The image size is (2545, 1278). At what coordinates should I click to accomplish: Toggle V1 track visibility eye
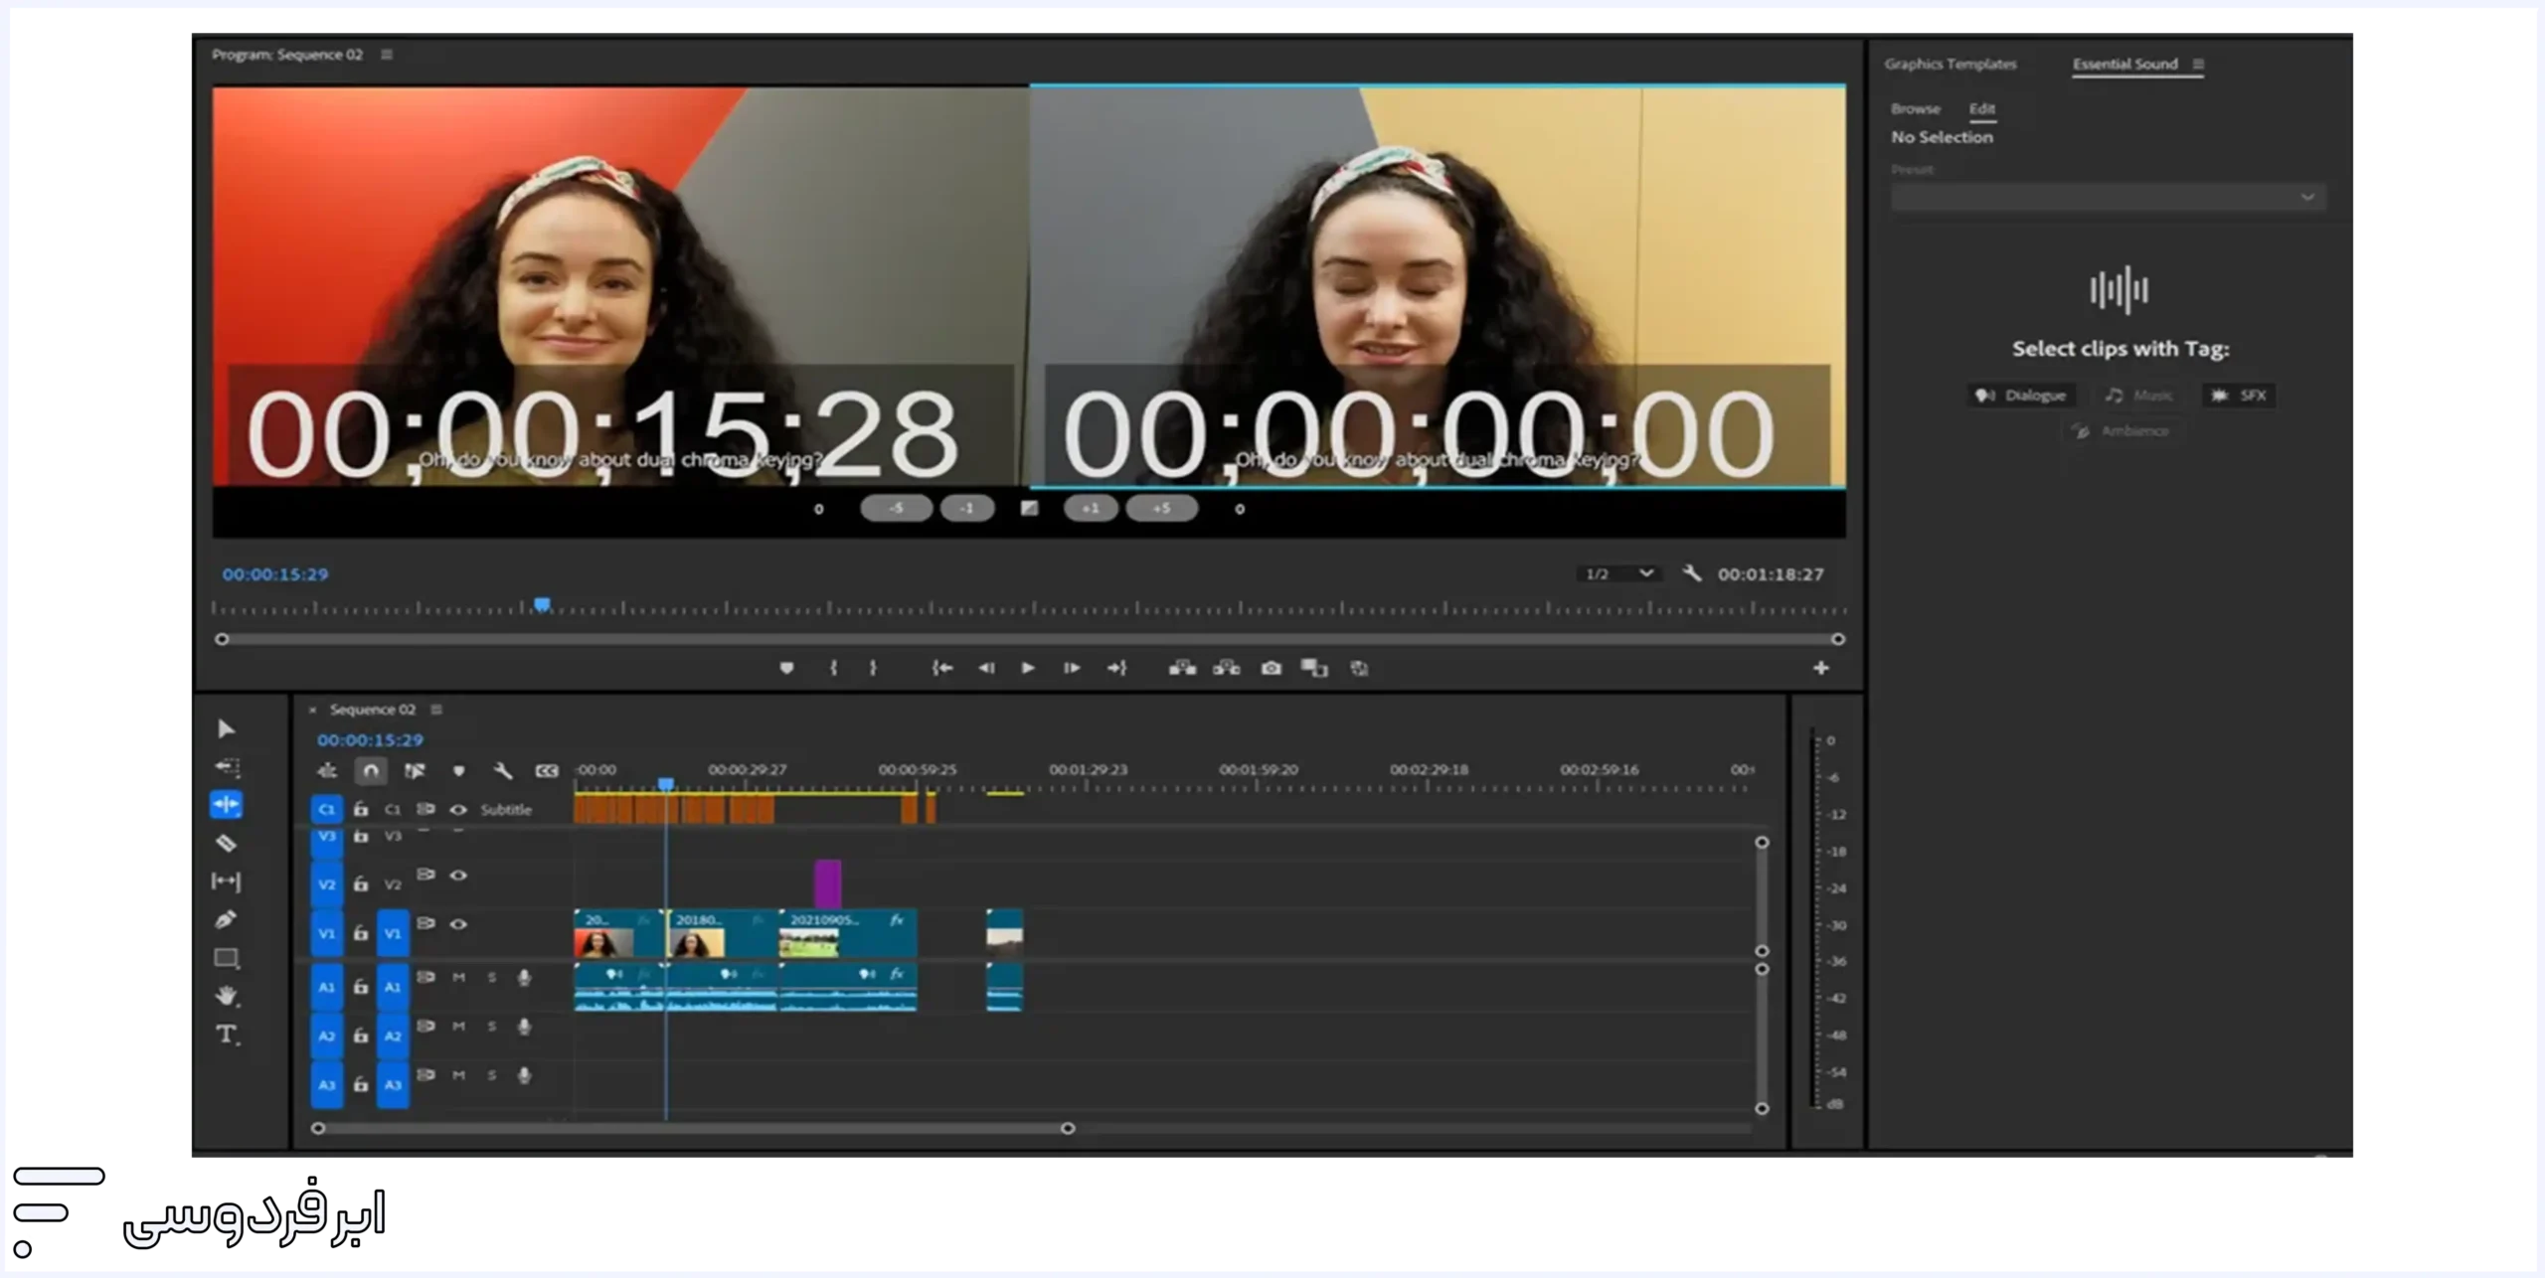tap(458, 924)
